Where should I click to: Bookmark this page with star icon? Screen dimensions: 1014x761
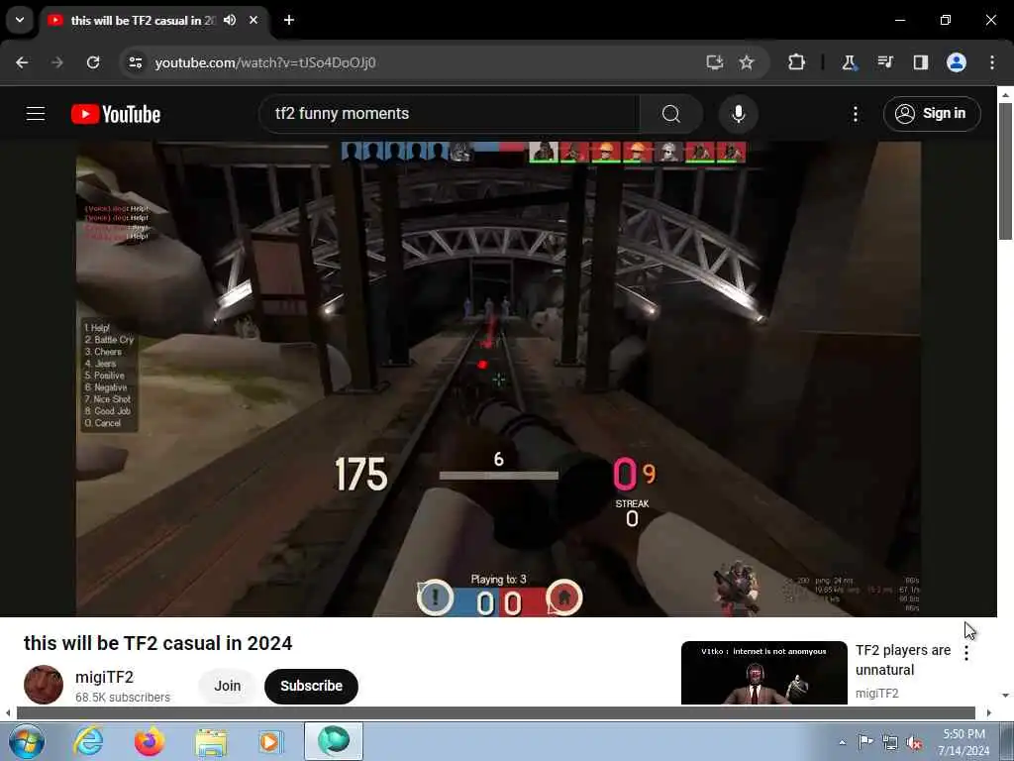(747, 62)
